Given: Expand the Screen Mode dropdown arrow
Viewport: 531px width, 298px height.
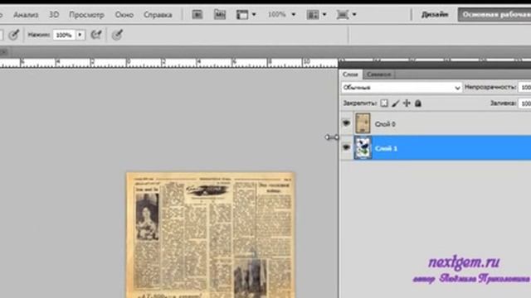Looking at the screenshot, I should [x=354, y=15].
